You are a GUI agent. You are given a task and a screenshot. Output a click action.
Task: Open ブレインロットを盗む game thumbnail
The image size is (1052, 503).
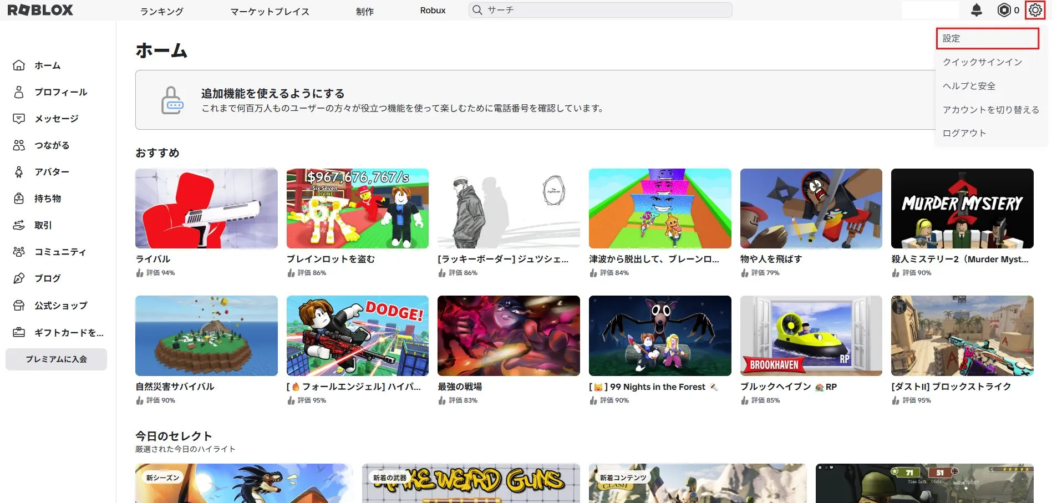tap(358, 209)
